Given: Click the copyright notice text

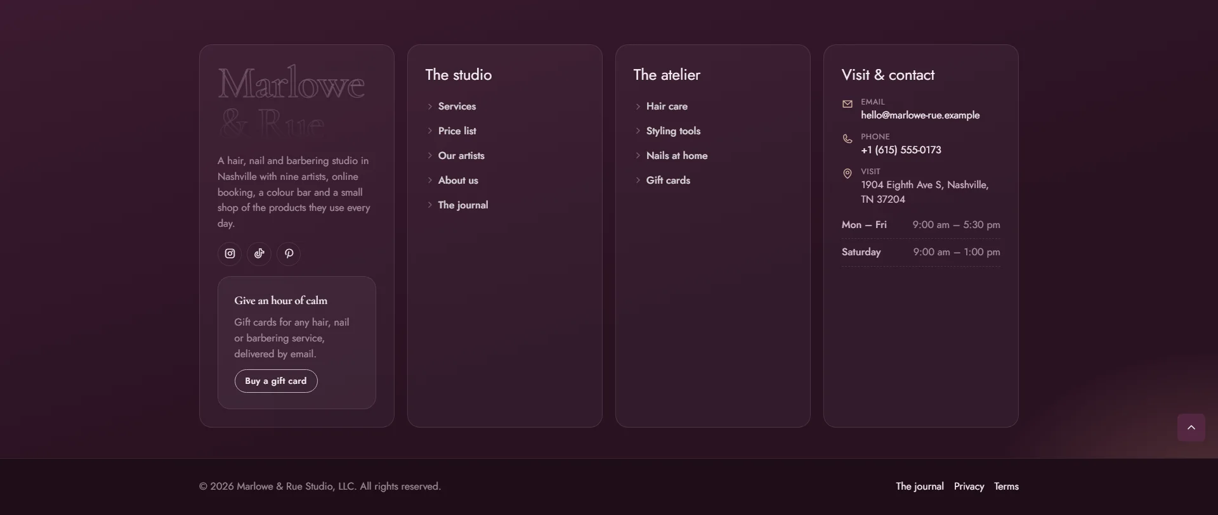Looking at the screenshot, I should 320,486.
